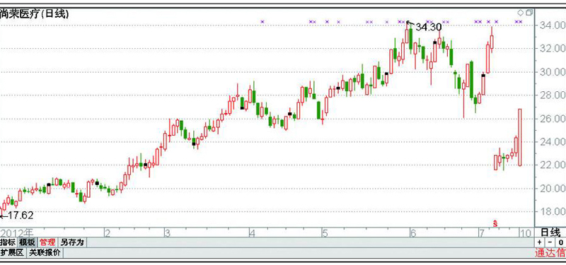This screenshot has width=566, height=265.
Task: Click the 2012年 date axis label
Action: (16, 233)
